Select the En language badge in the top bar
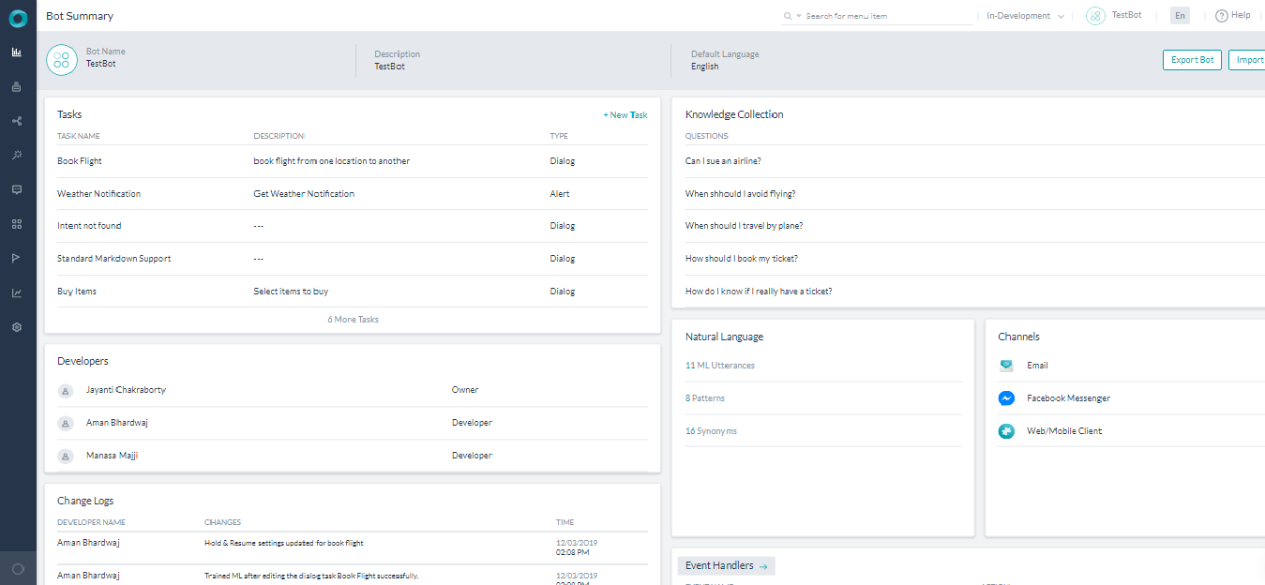Viewport: 1265px width, 585px height. [x=1179, y=15]
